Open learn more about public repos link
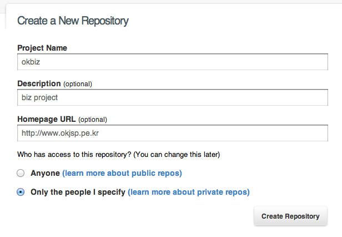 [122, 173]
